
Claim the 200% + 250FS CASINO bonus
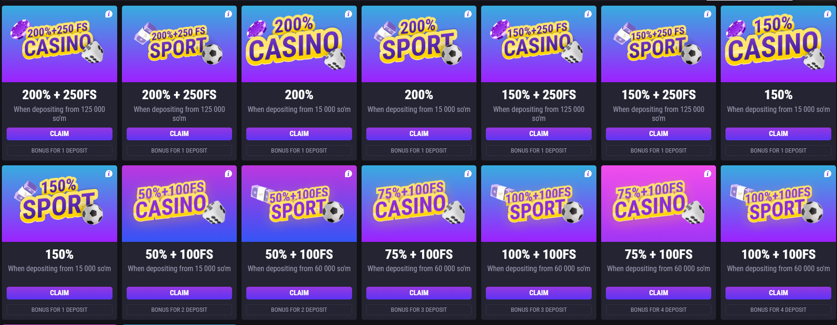(60, 134)
